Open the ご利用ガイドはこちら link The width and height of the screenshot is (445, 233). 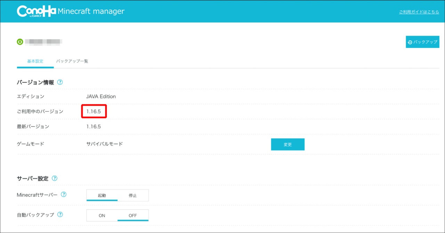[419, 12]
